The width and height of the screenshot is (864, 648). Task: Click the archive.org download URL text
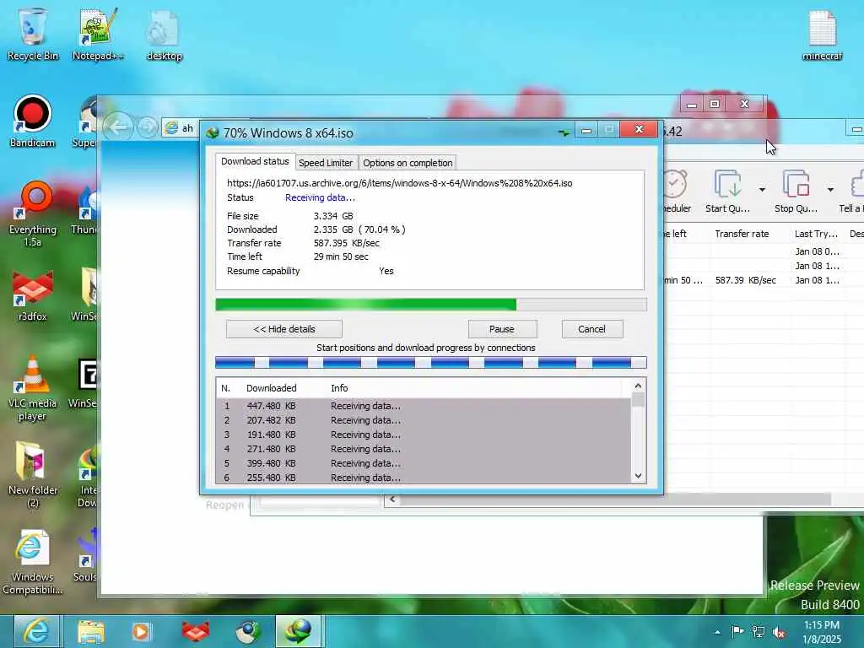tap(399, 183)
